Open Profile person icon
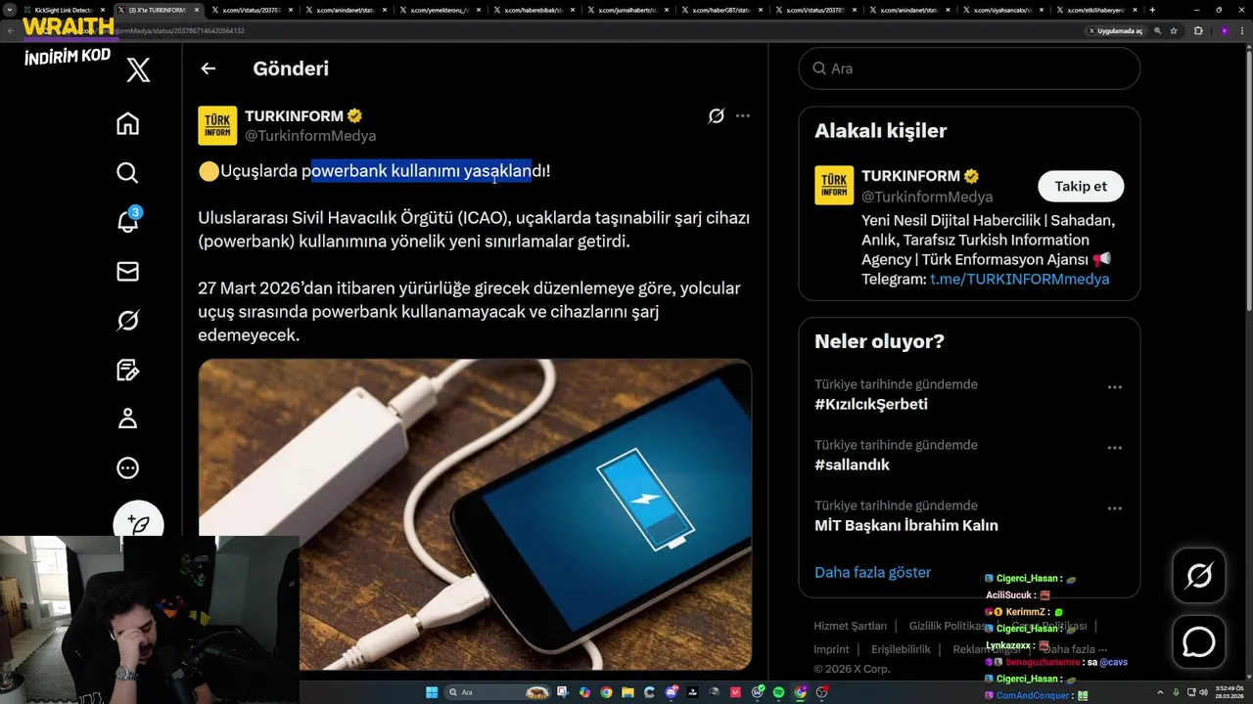The width and height of the screenshot is (1253, 704). (x=127, y=418)
